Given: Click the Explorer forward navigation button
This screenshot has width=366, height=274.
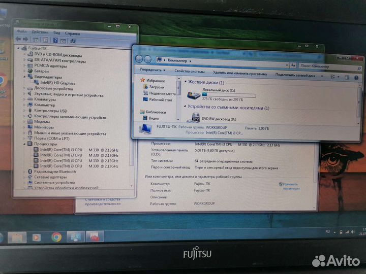Looking at the screenshot, I should [147, 59].
